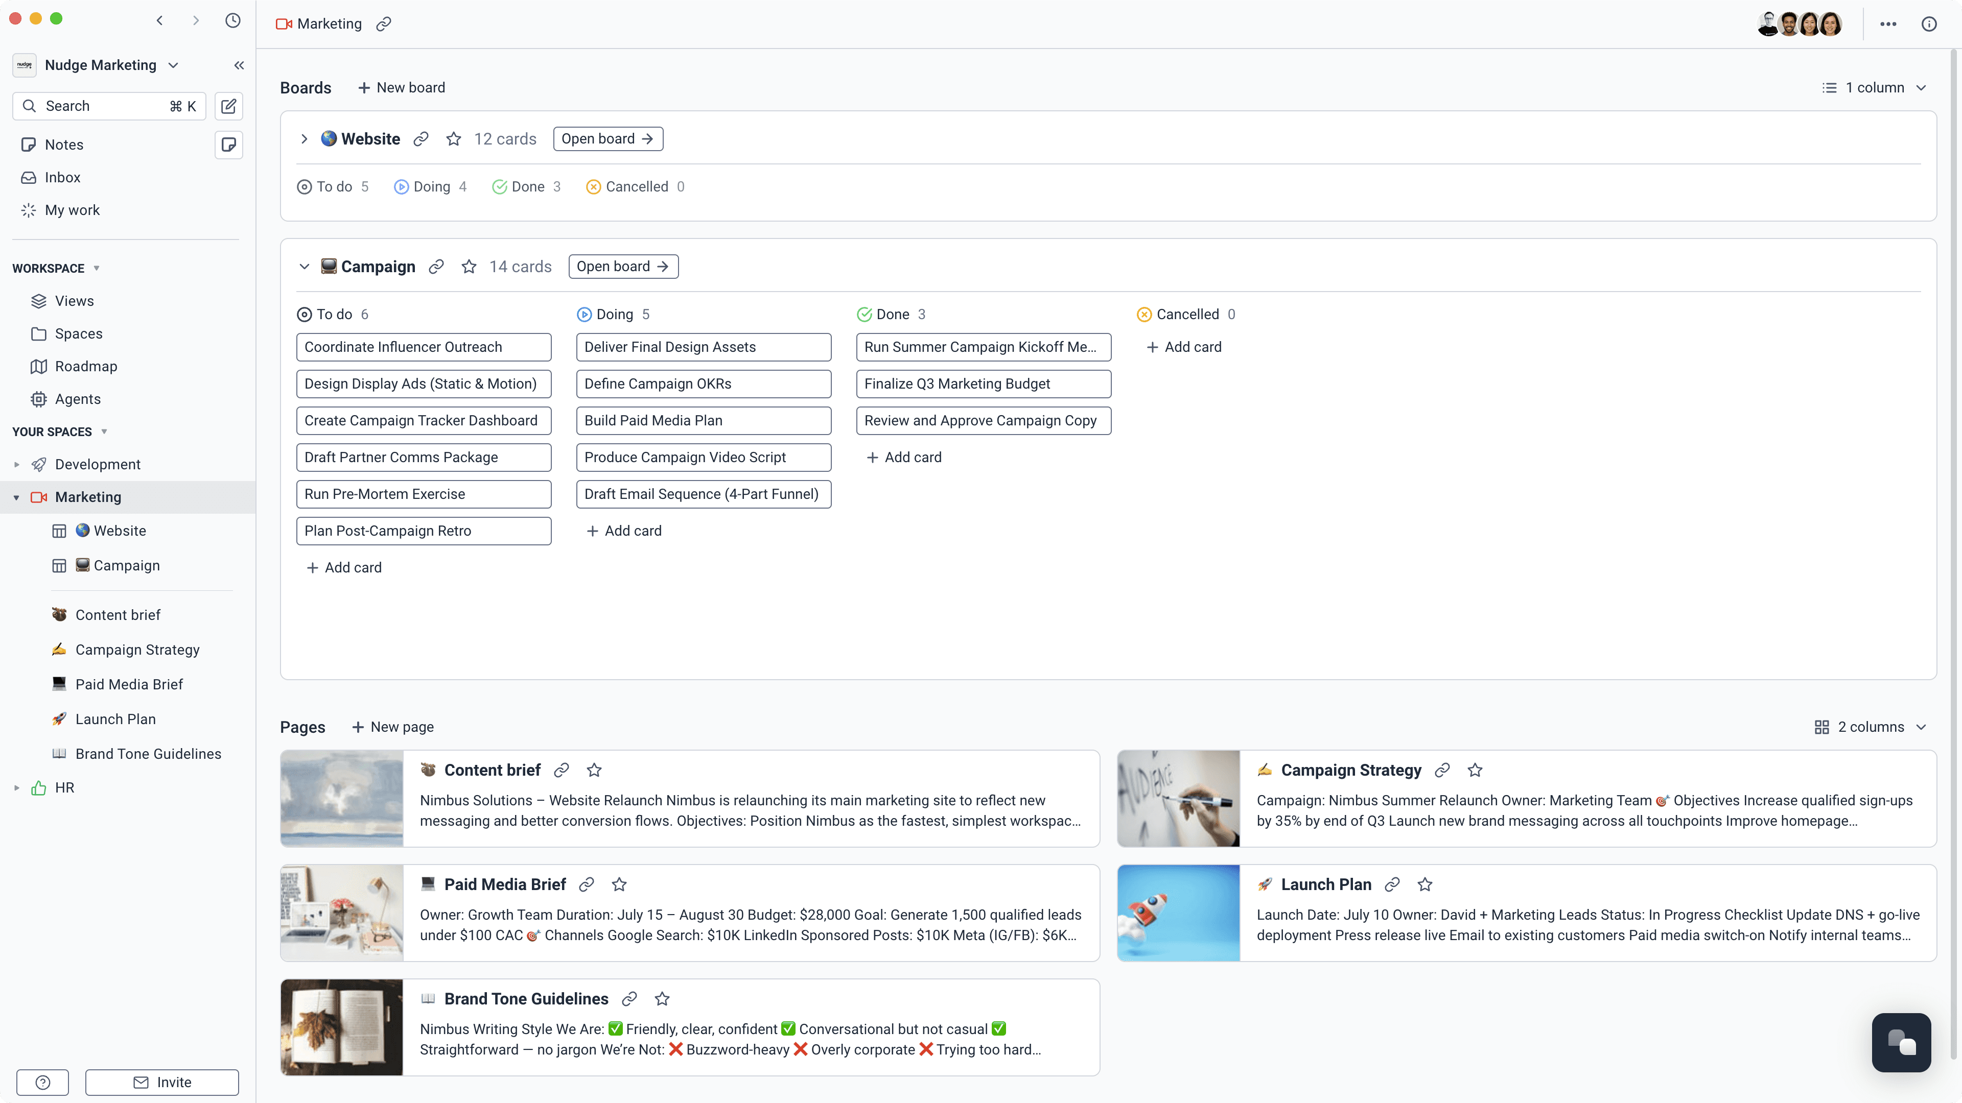This screenshot has height=1103, width=1962.
Task: Copy the link icon of the Campaign board
Action: pos(436,267)
